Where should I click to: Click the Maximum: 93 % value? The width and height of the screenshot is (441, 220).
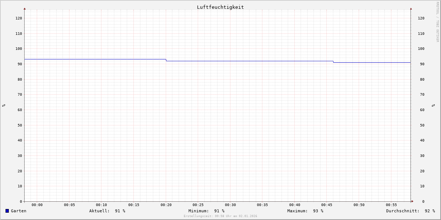[305, 211]
